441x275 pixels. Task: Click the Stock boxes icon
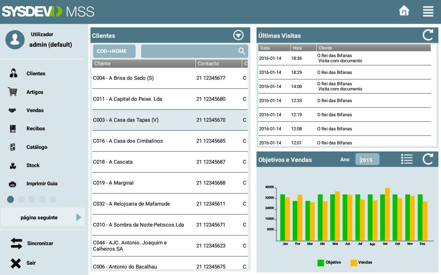click(x=13, y=165)
